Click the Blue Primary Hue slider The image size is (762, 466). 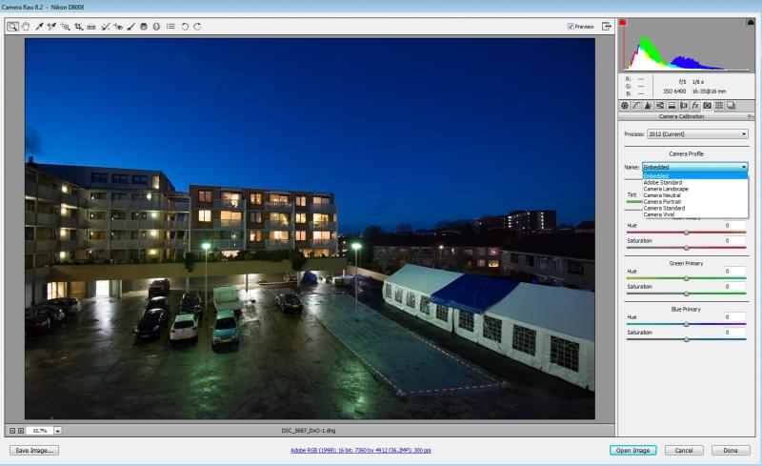click(686, 324)
